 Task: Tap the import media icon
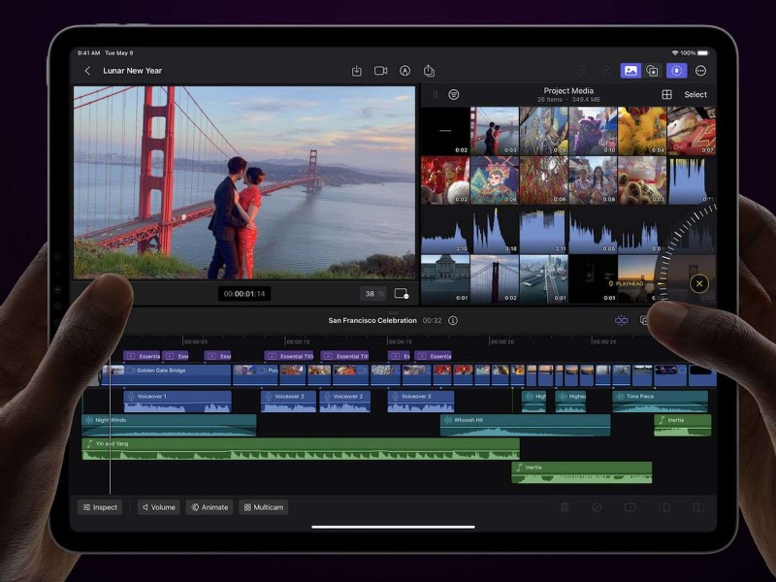(x=357, y=70)
